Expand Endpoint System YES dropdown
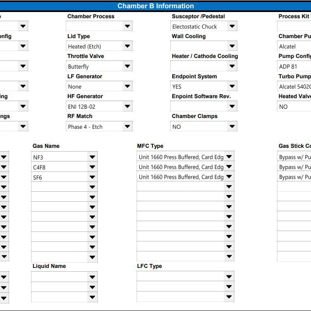Viewport: 311px width, 311px height. (x=232, y=86)
